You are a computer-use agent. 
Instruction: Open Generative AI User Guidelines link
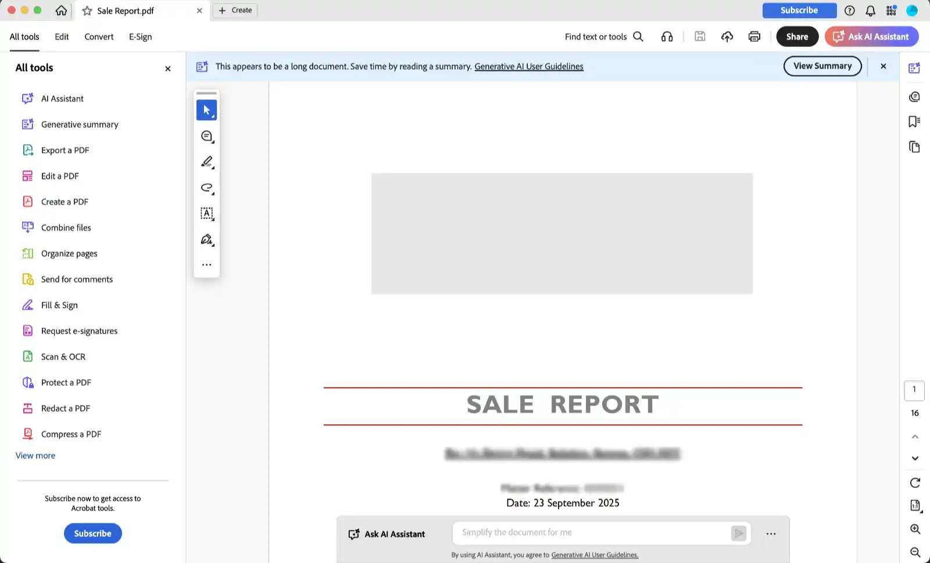(528, 67)
